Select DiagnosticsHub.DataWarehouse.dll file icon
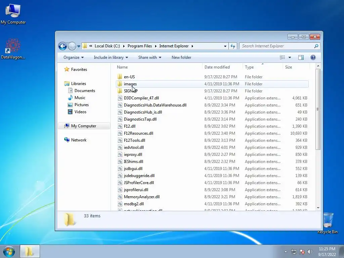This screenshot has width=344, height=258. (120, 105)
